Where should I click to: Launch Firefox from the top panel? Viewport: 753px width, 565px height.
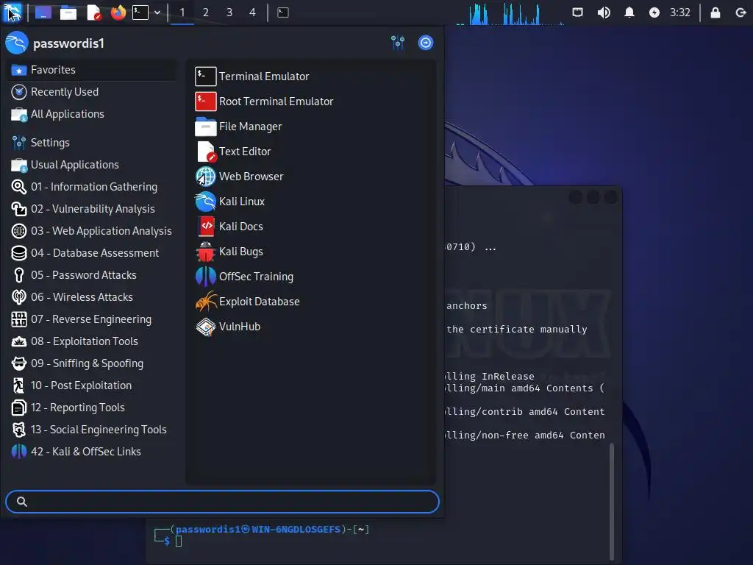[x=118, y=13]
